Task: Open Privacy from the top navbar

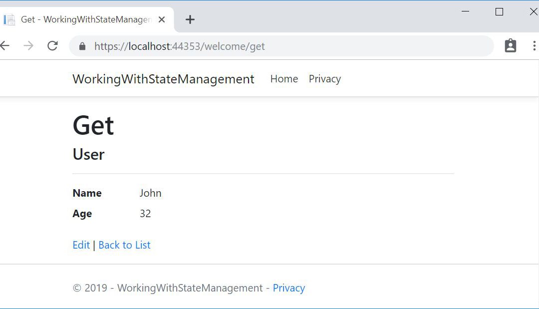Action: tap(324, 79)
